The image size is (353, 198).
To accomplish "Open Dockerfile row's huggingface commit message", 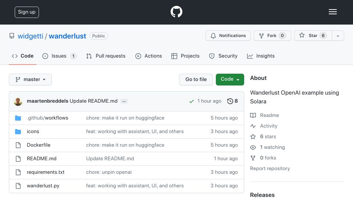I will pyautogui.click(x=125, y=145).
